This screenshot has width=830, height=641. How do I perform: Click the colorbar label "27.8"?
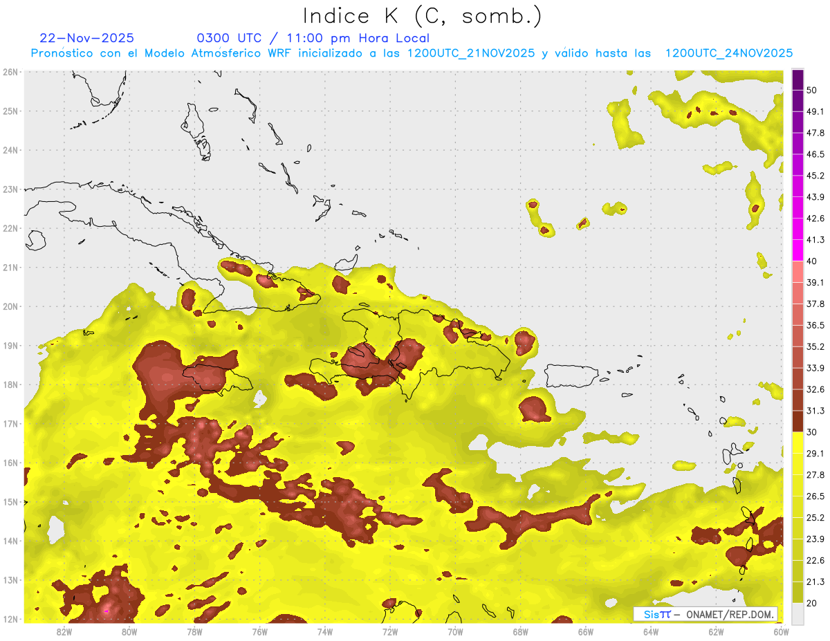click(815, 475)
